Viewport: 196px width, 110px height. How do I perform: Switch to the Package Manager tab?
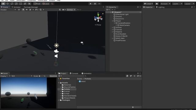click(31, 7)
